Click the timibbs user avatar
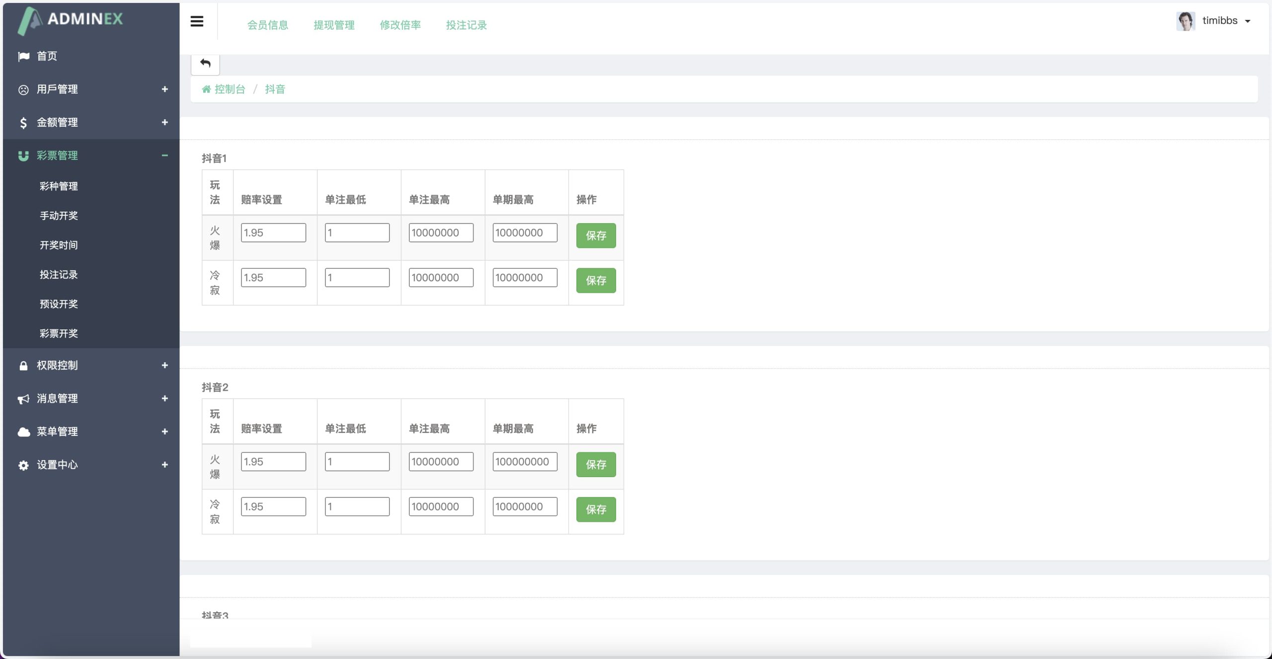 [x=1185, y=21]
